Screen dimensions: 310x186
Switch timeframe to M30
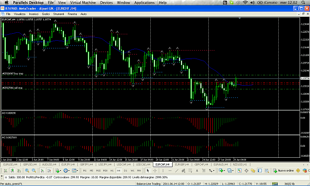pyautogui.click(x=105, y=171)
